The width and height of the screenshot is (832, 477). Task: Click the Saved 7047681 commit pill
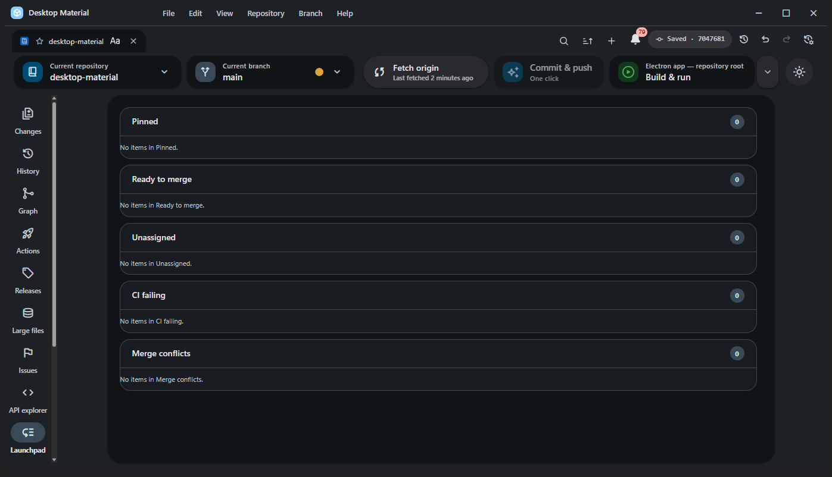[690, 39]
